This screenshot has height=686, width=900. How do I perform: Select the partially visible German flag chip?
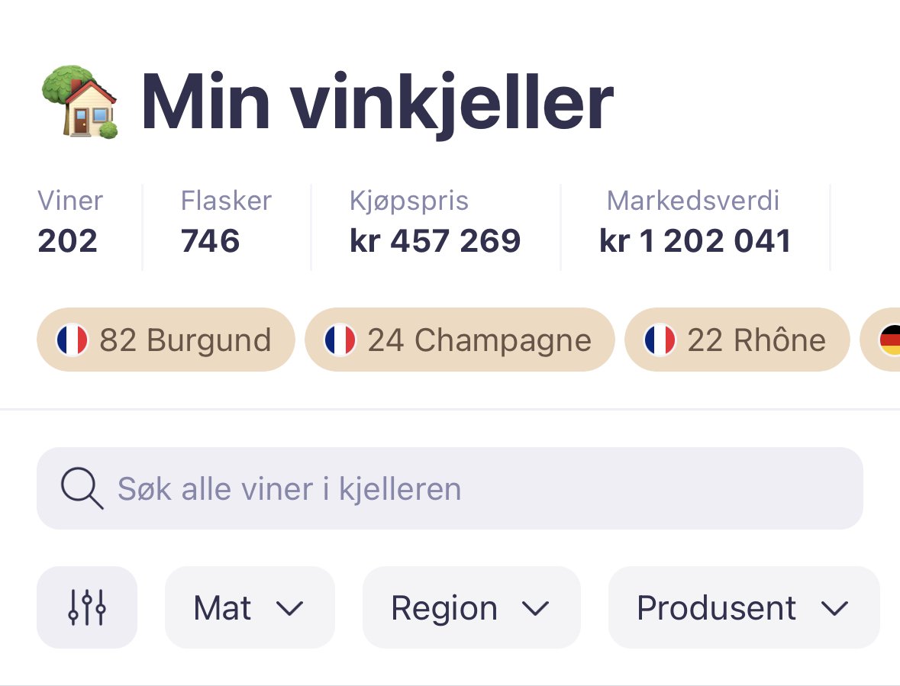click(x=880, y=340)
